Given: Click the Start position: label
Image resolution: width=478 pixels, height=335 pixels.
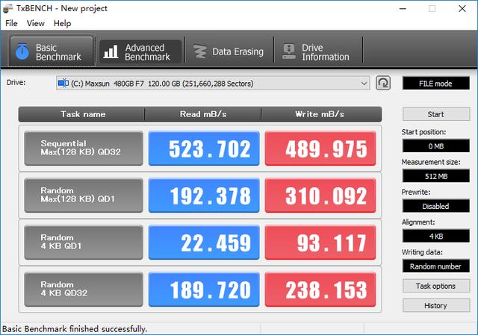Looking at the screenshot, I should tap(423, 132).
